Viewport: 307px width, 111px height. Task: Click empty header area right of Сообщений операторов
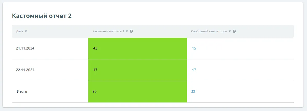click(264, 31)
